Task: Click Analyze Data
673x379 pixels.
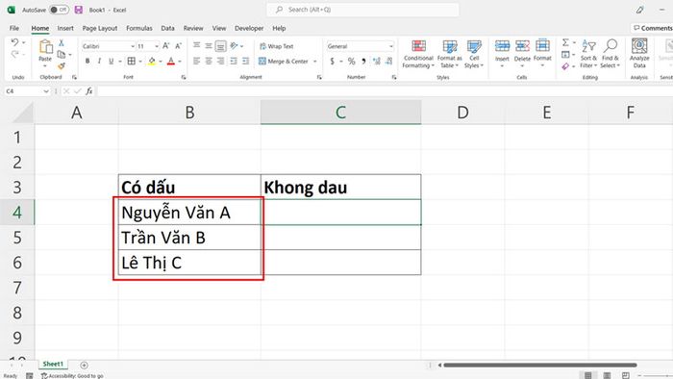Action: pos(639,53)
